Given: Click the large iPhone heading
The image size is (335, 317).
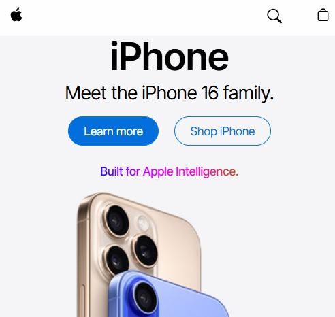Looking at the screenshot, I should (x=170, y=56).
